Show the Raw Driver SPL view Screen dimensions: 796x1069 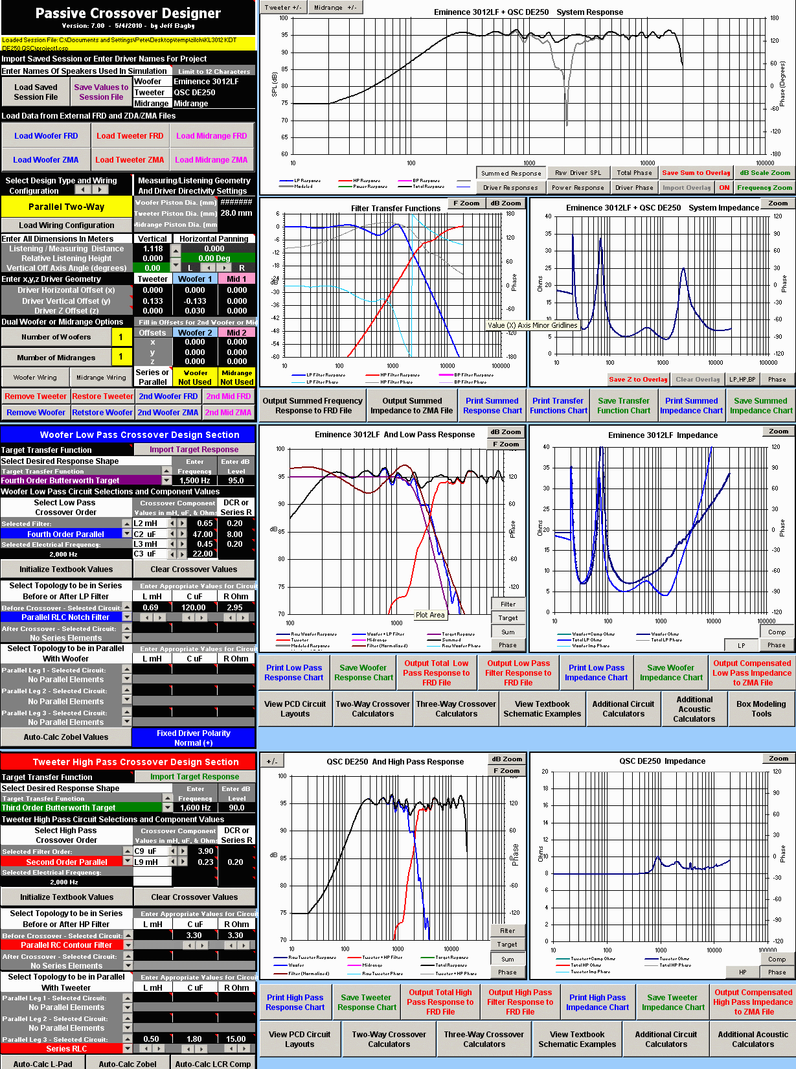[578, 172]
